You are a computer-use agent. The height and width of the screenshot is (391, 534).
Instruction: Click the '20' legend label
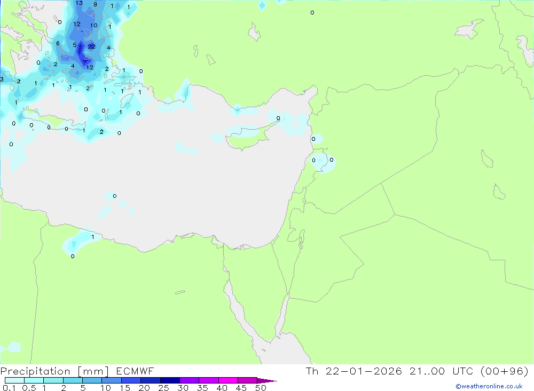click(x=144, y=388)
